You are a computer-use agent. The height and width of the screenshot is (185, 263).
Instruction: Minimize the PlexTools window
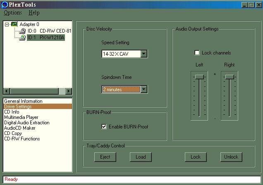pos(244,5)
